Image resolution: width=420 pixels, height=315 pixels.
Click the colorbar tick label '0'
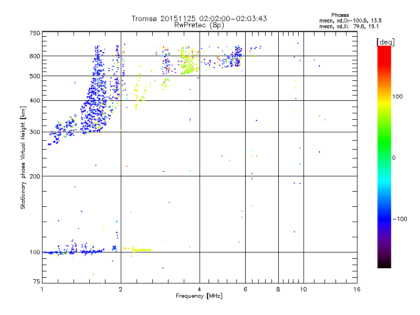pos(394,158)
